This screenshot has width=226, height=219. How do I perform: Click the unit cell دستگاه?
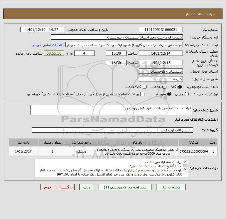tap(81, 151)
